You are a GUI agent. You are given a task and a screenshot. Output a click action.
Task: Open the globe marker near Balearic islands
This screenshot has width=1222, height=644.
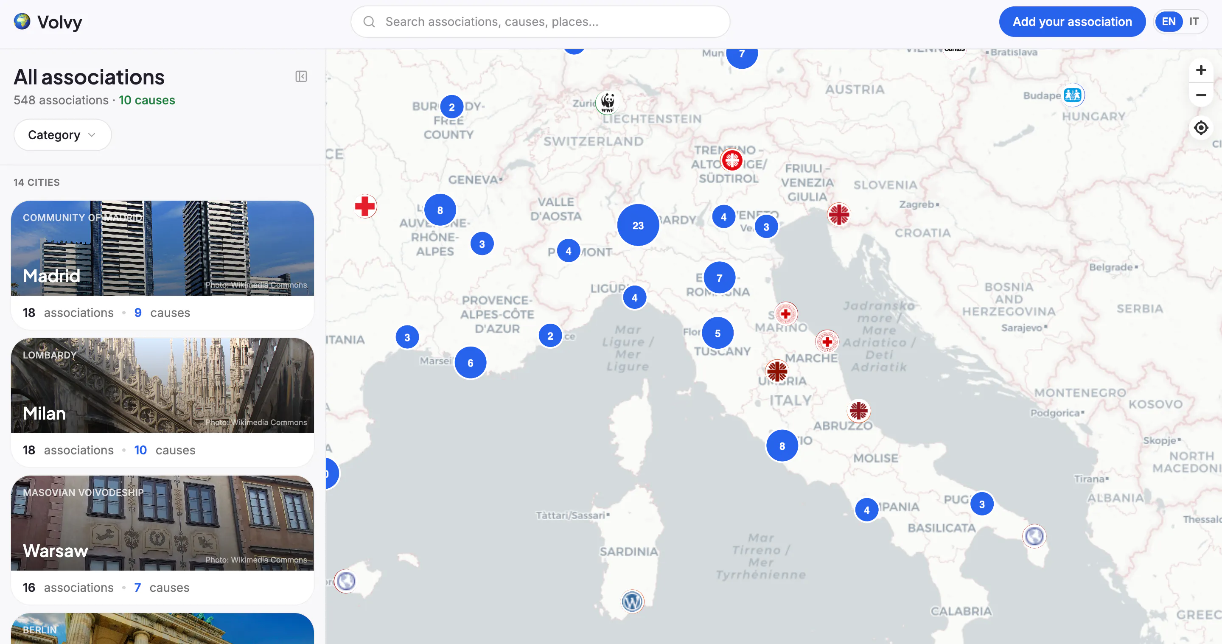(345, 581)
